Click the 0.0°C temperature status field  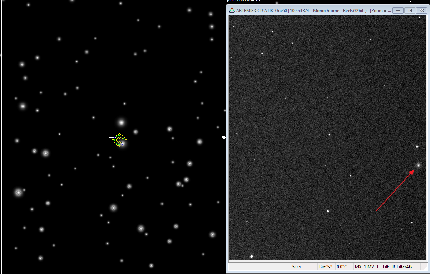click(342, 267)
